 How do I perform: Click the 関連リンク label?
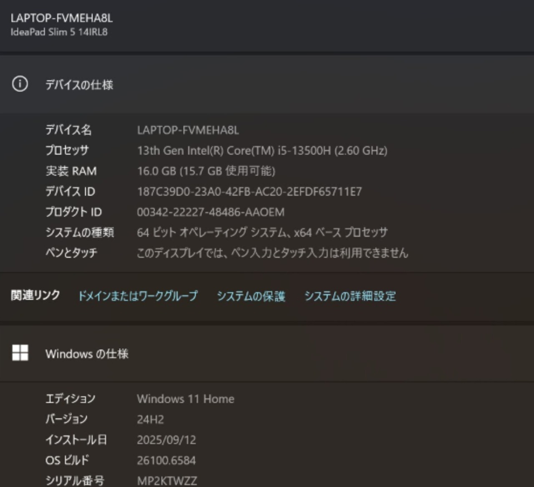click(x=35, y=295)
